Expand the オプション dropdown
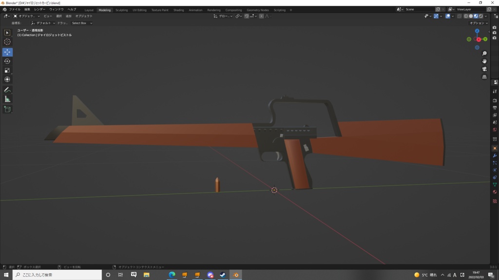This screenshot has width=499, height=280. pos(479,23)
